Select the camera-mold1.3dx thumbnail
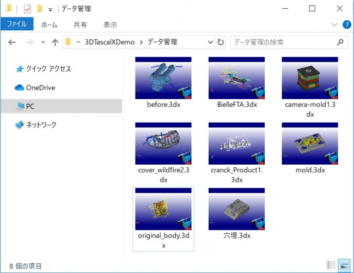 [x=310, y=78]
